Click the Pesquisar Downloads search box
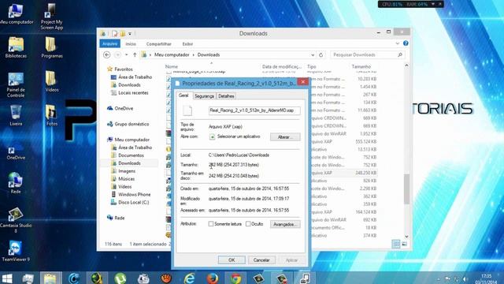 (367, 54)
